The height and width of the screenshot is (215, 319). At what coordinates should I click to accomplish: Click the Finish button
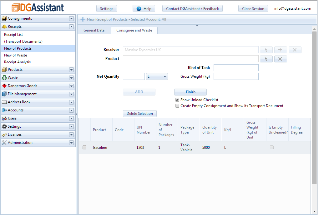coord(190,92)
